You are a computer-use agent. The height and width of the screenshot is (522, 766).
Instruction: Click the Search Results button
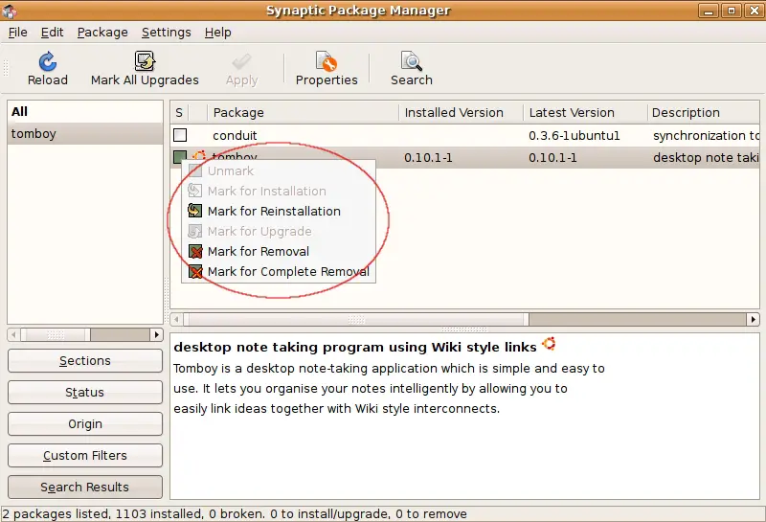85,487
